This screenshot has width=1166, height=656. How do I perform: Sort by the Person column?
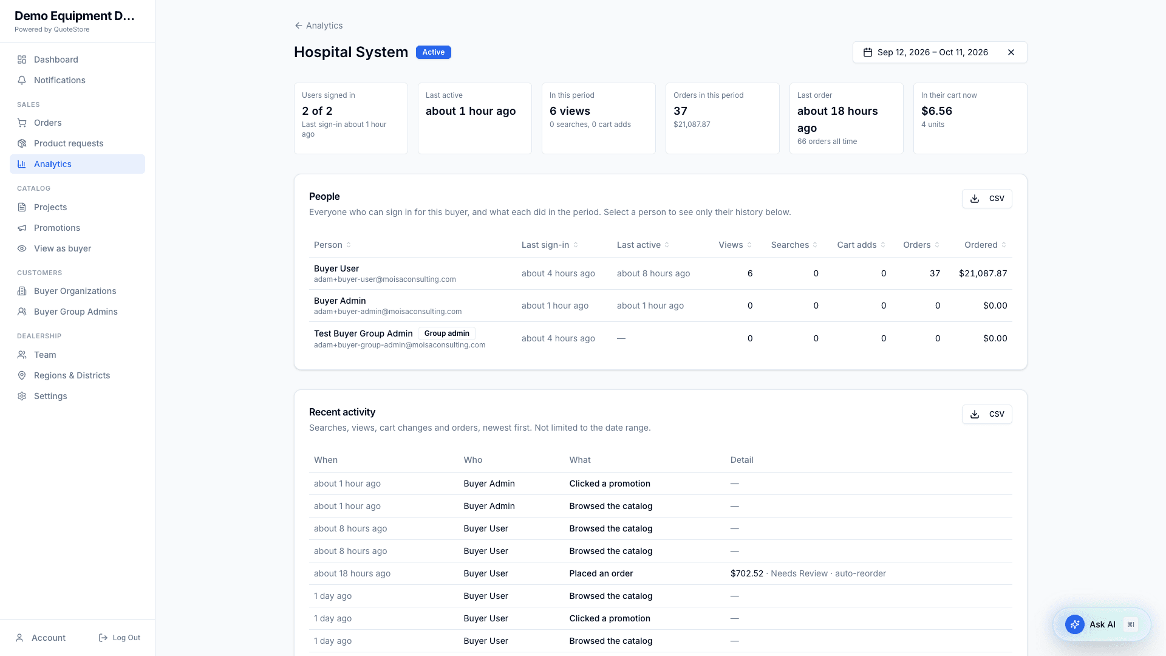(332, 245)
